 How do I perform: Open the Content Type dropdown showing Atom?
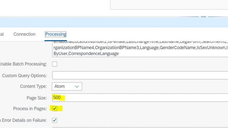click(67, 86)
